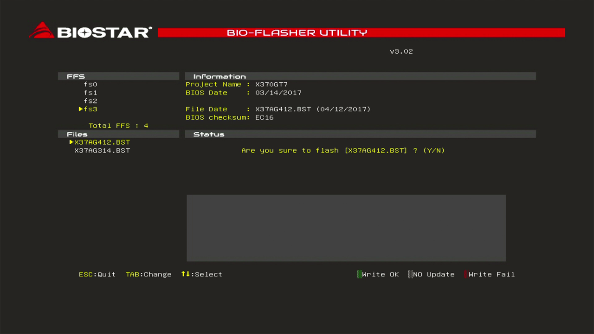The image size is (594, 334).
Task: Select the fs1 file system entry
Action: coord(90,93)
